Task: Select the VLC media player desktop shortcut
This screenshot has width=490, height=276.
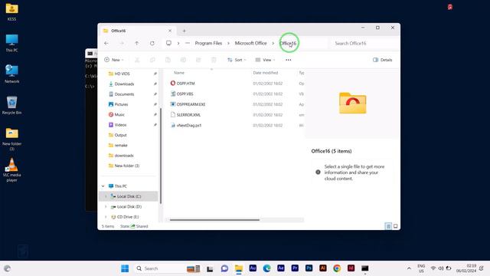Action: pyautogui.click(x=12, y=170)
